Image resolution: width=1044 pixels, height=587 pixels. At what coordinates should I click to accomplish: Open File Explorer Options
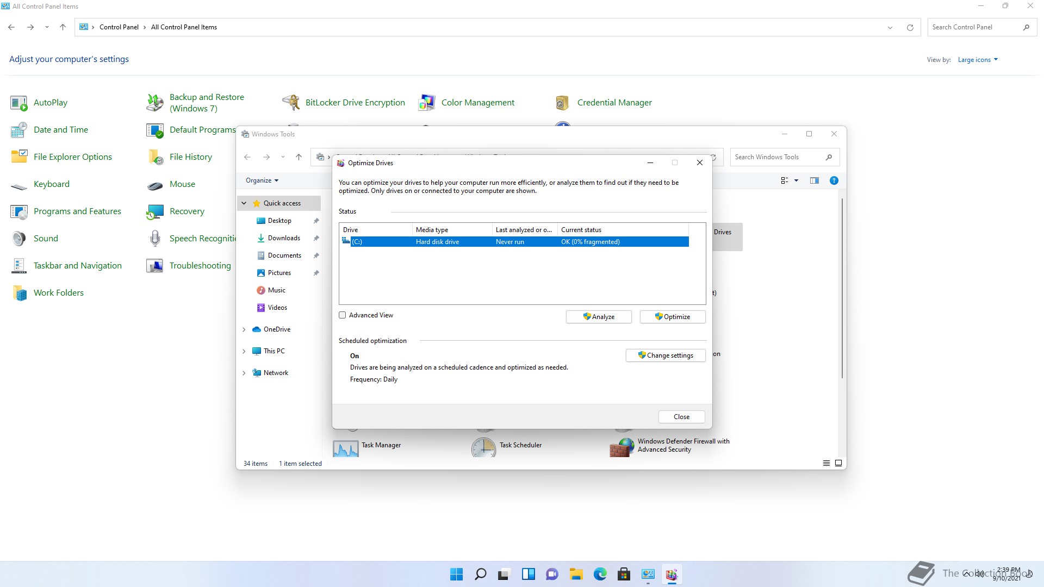point(61,157)
